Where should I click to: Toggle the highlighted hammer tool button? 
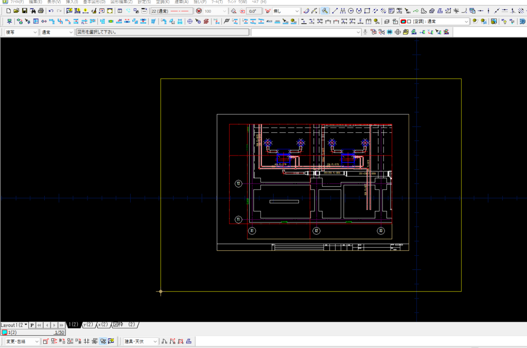tap(325, 11)
